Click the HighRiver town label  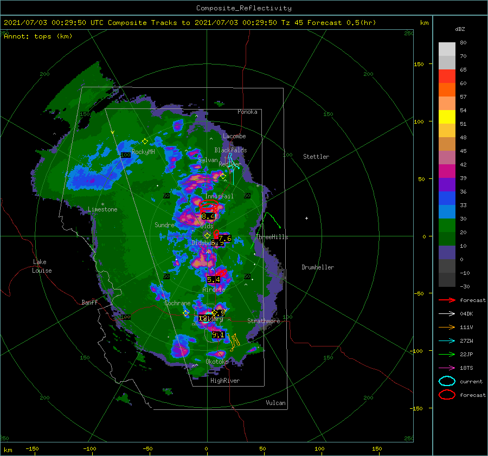pyautogui.click(x=225, y=381)
